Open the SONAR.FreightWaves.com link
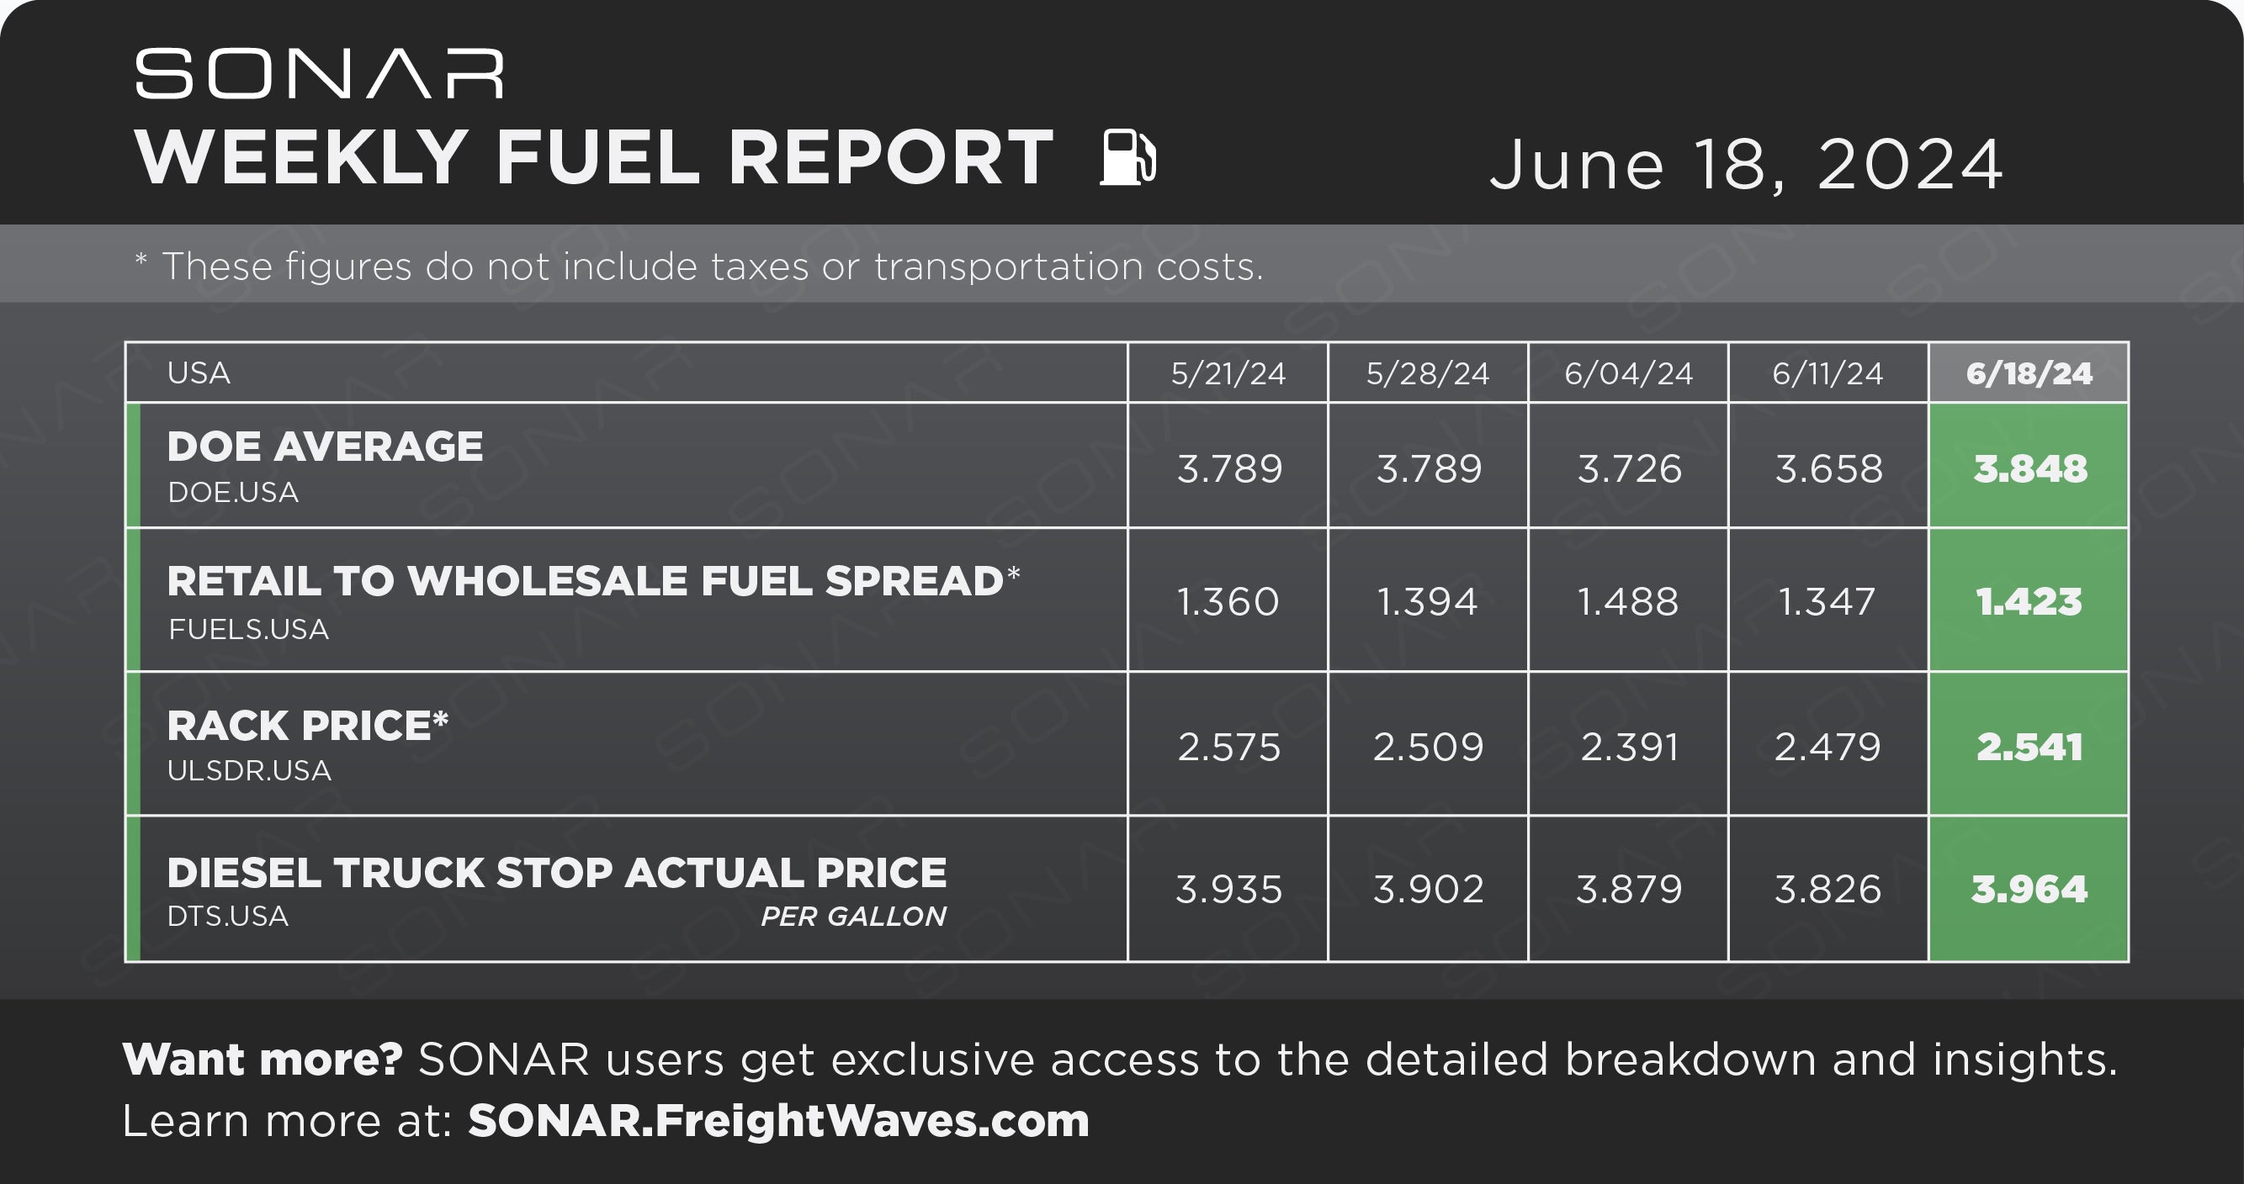 pos(779,1120)
